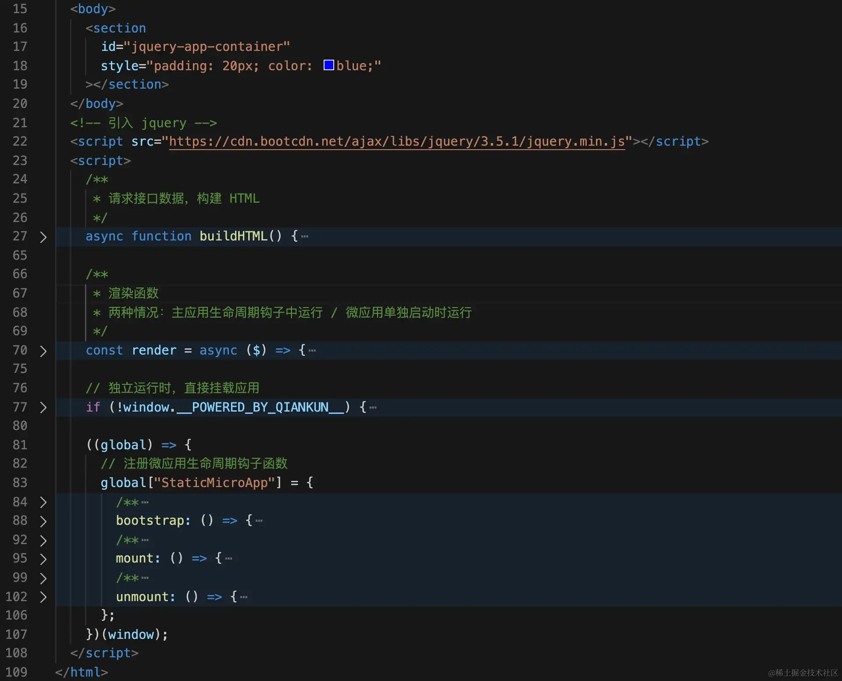Viewport: 842px width, 681px height.
Task: Expand the folded buildHTML function on line 27
Action: [43, 237]
